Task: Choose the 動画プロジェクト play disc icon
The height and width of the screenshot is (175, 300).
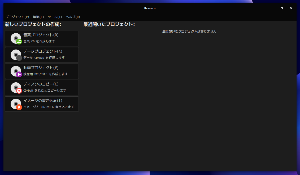Action: point(16,71)
